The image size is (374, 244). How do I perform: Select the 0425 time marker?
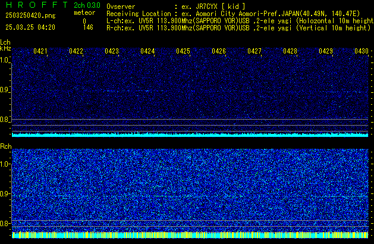(x=183, y=51)
